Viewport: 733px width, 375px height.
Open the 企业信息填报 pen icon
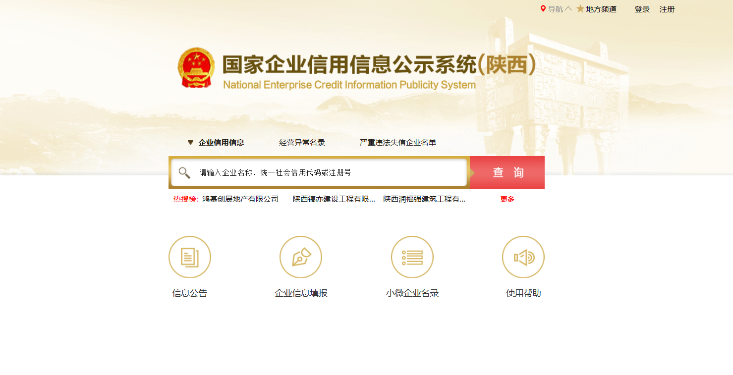point(301,257)
